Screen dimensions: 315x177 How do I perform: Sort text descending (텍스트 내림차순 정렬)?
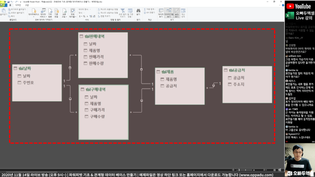coord(108,13)
